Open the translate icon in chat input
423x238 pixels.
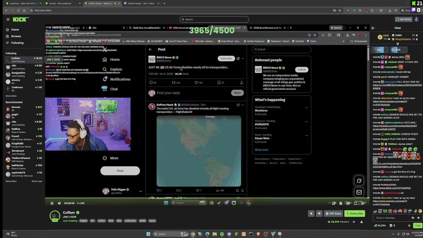[412, 218]
